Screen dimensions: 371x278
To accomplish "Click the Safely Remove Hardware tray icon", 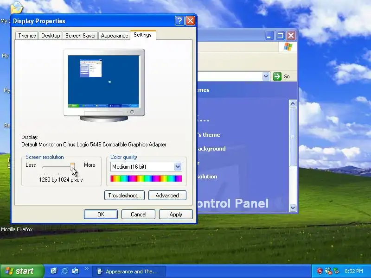I will coord(336,271).
